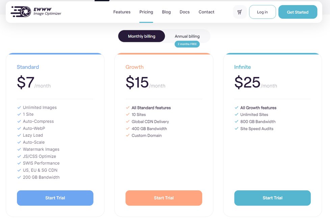Switch to Annual billing
This screenshot has width=330, height=220.
(187, 36)
